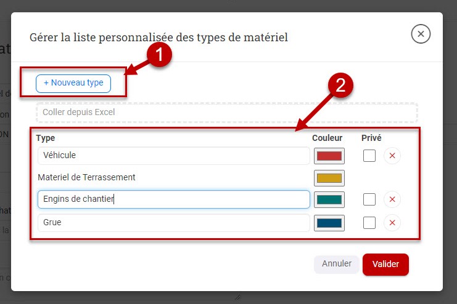457x304 pixels.
Task: Pick the teal swatch for Engins de chantier
Action: 329,199
